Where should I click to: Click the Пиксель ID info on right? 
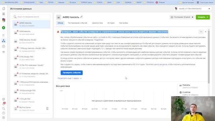click(189, 86)
